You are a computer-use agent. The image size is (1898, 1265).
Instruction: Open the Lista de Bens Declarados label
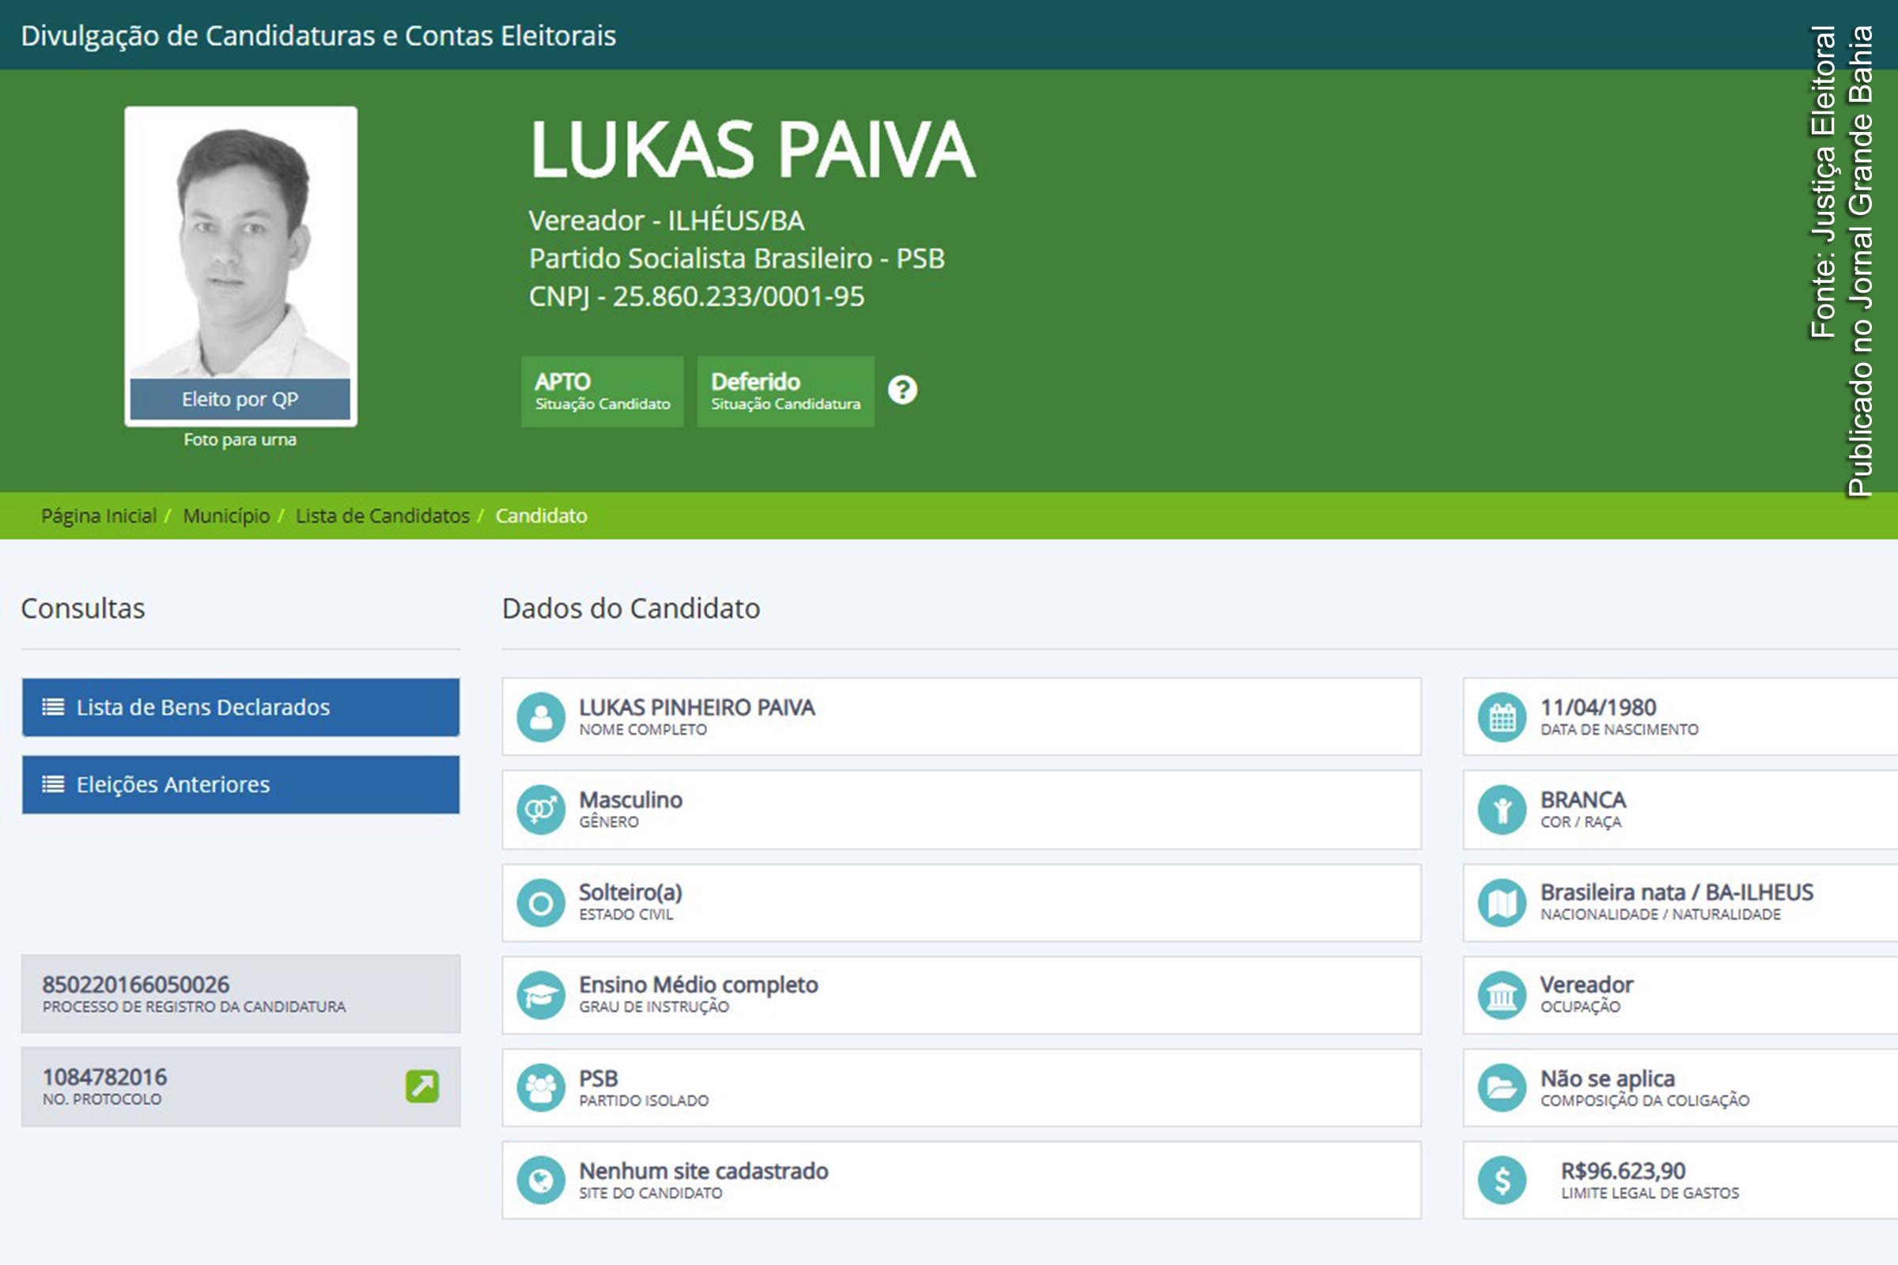203,707
